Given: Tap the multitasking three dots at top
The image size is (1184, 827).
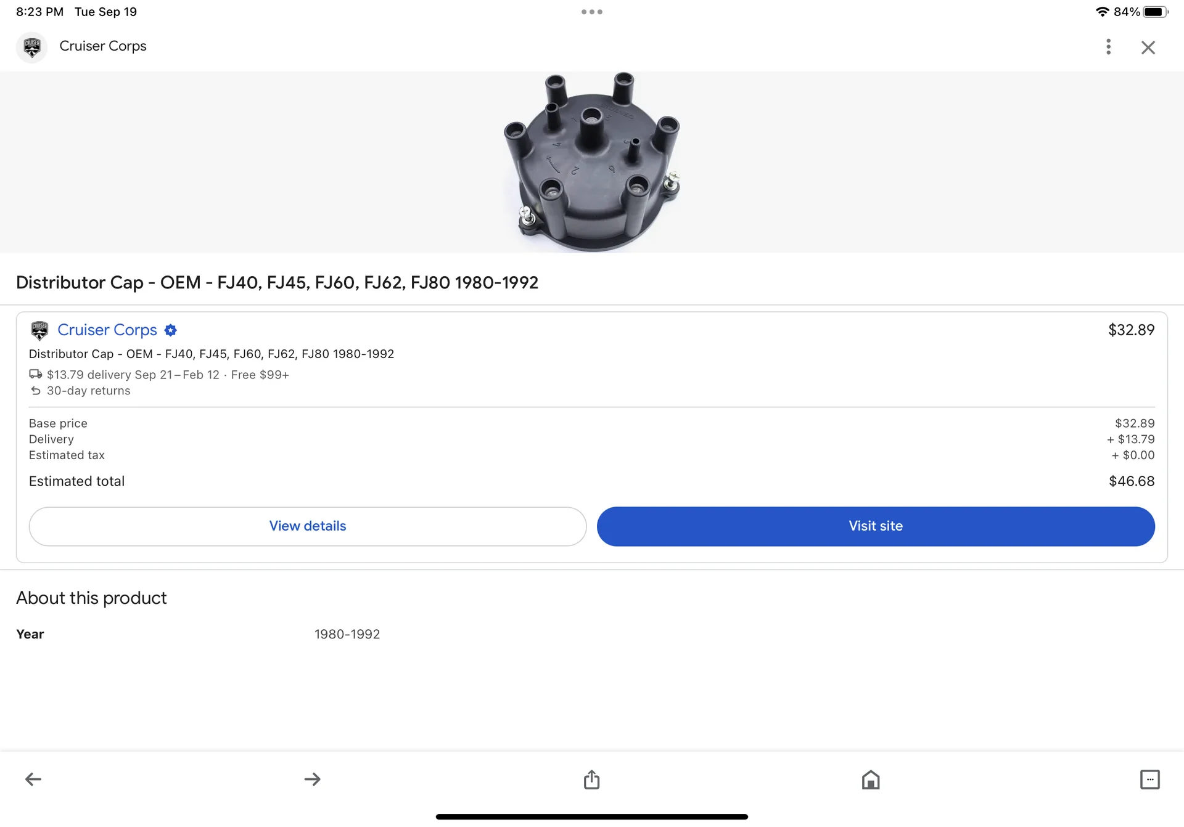Looking at the screenshot, I should point(591,12).
